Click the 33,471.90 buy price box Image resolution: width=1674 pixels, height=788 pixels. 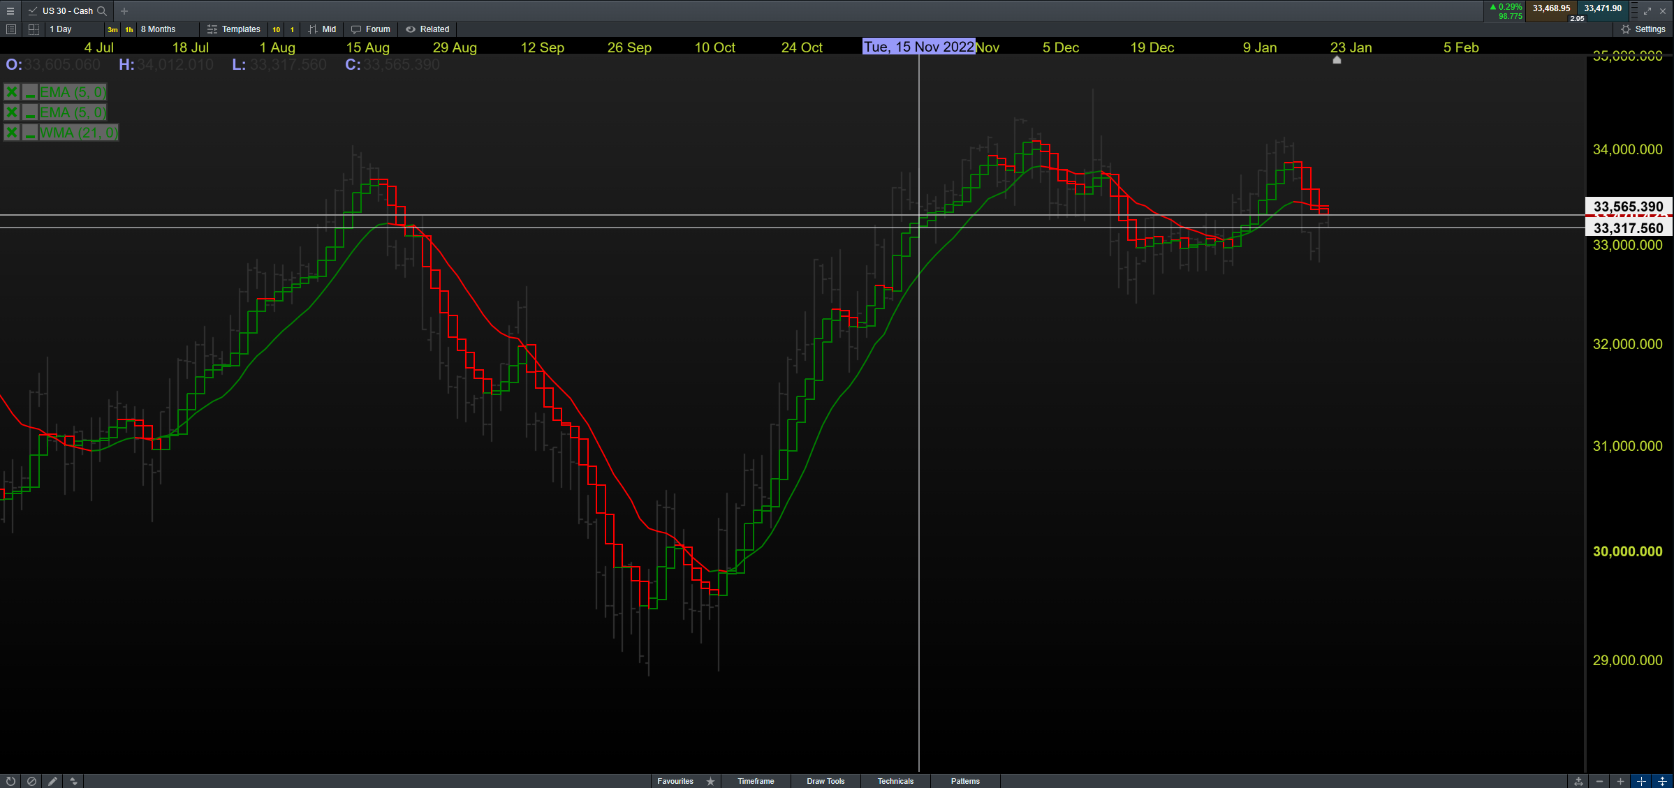(1603, 8)
